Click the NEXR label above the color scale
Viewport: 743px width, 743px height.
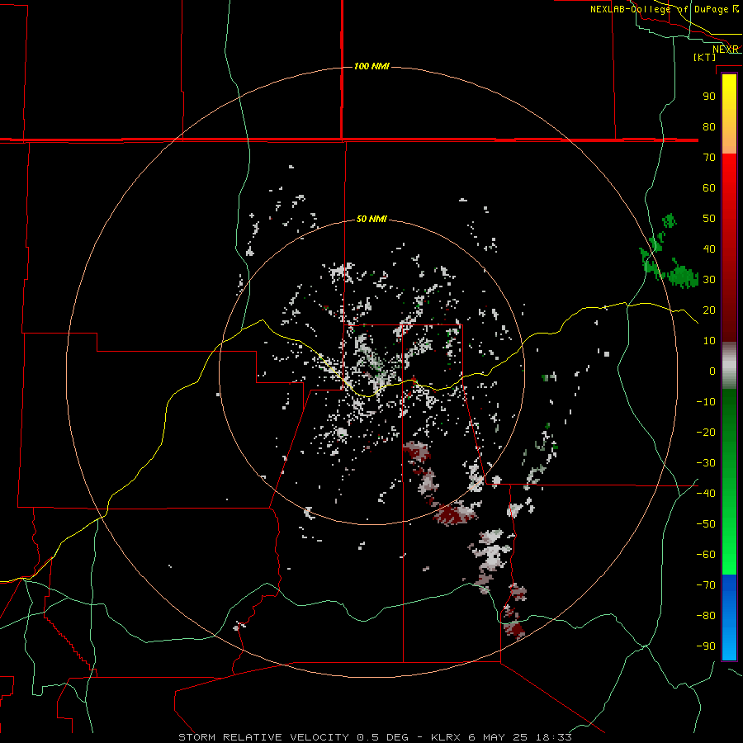726,50
